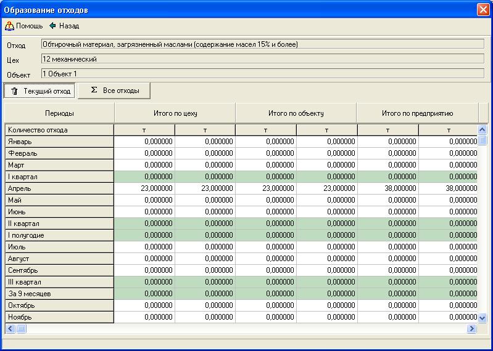Switch to the Все отходы tab
493x351 pixels.
[x=114, y=91]
